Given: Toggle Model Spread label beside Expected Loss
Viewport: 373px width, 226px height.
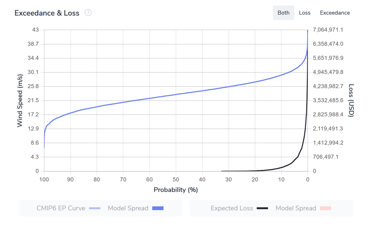Looking at the screenshot, I should click(296, 208).
